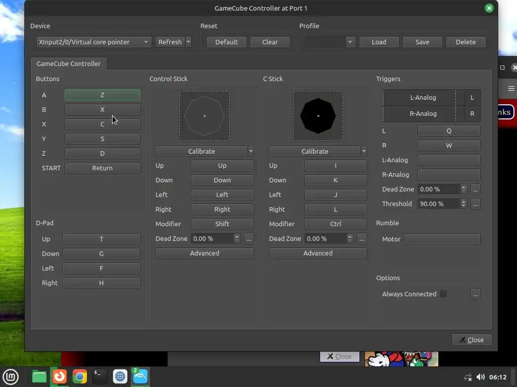This screenshot has height=387, width=517.
Task: Remap D-Pad Down mapped to G
Action: pos(101,254)
